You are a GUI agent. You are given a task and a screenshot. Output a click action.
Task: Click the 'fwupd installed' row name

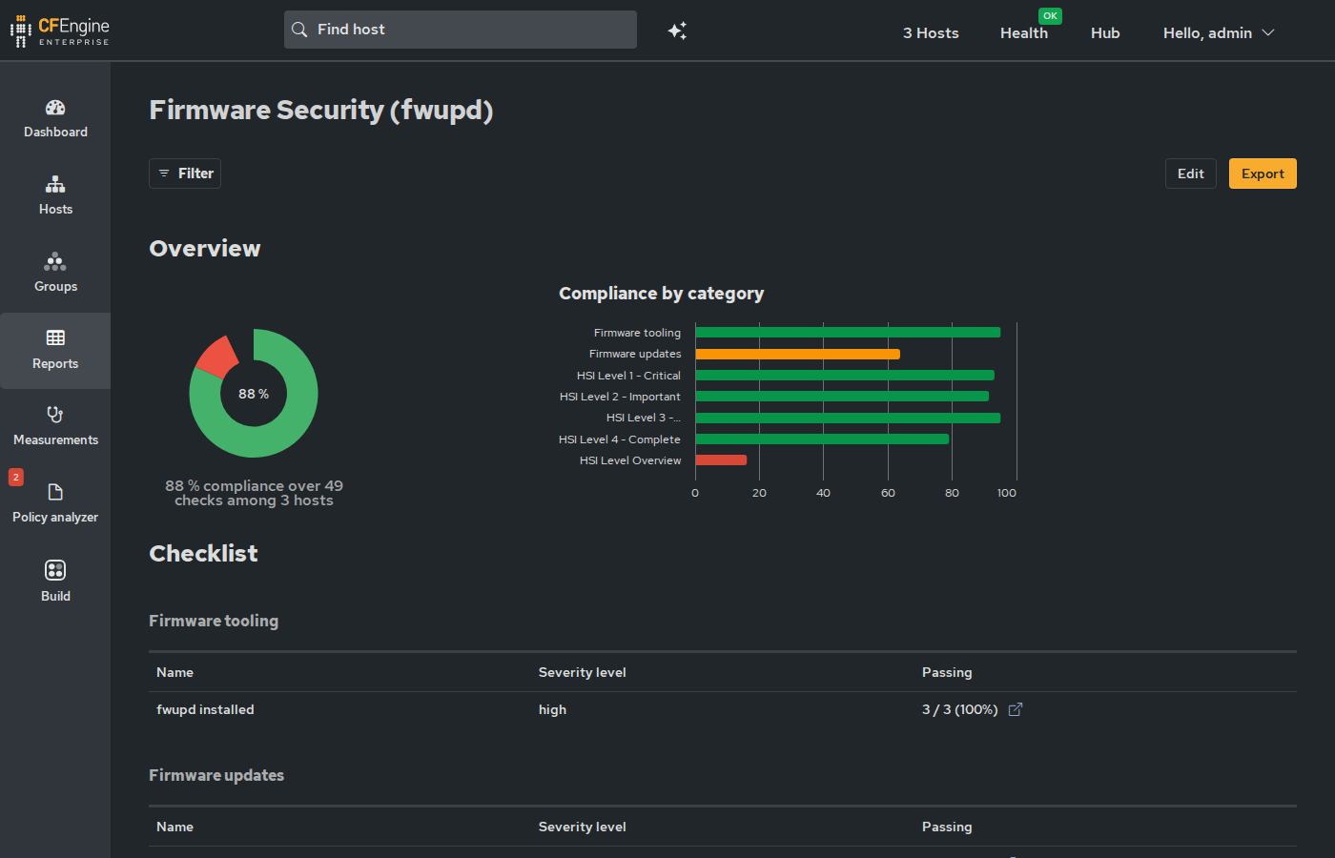(x=205, y=709)
